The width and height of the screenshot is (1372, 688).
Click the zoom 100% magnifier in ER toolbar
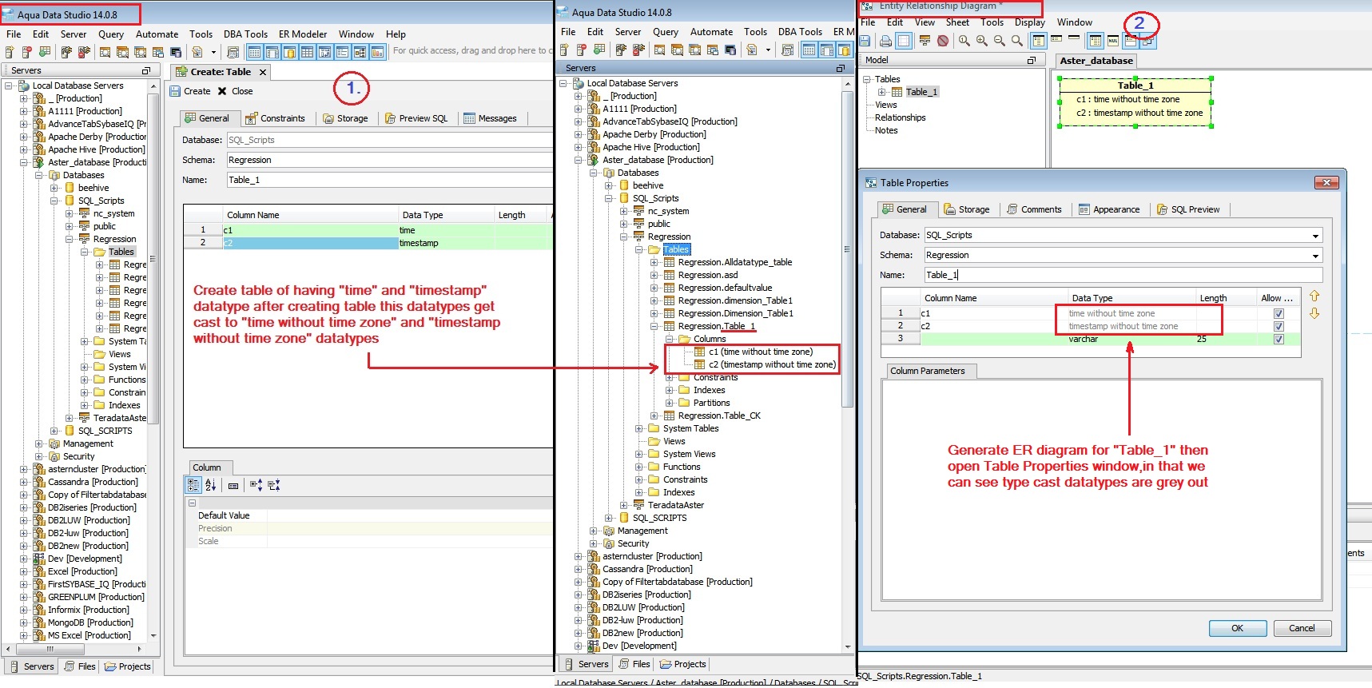coord(964,41)
